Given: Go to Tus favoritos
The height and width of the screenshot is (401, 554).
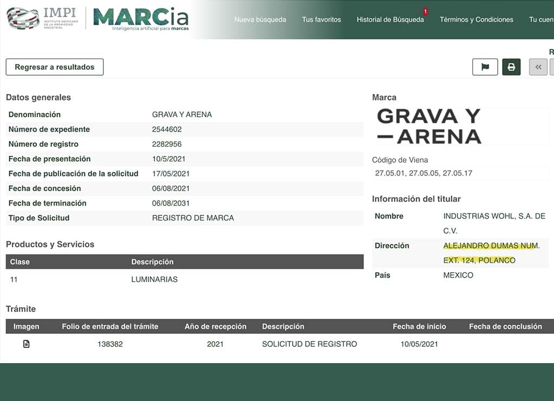Looking at the screenshot, I should coord(321,19).
